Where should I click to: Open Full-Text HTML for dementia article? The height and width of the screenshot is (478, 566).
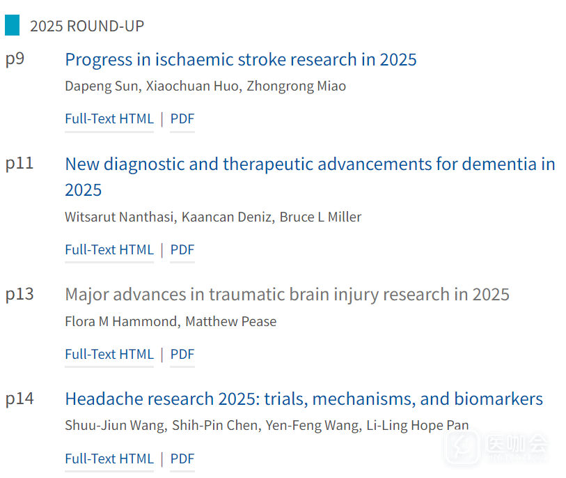tap(109, 249)
